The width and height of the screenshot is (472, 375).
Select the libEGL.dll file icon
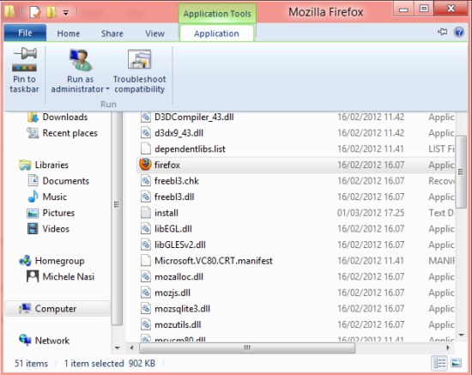coord(146,228)
